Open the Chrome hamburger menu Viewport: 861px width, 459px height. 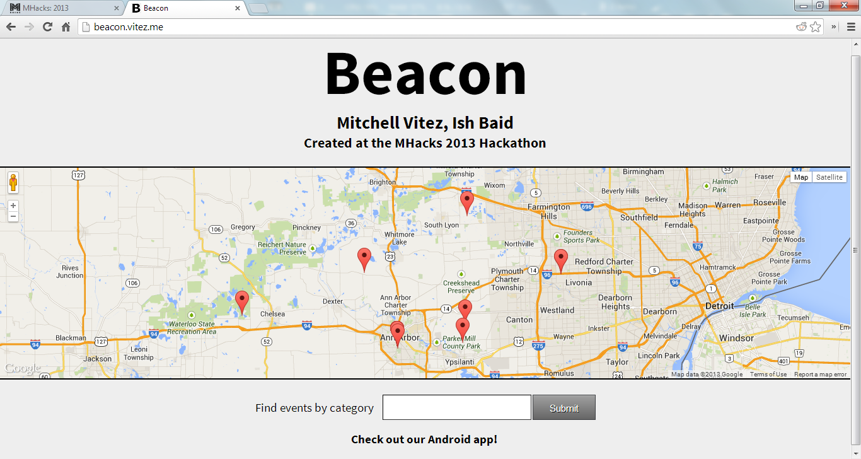851,26
